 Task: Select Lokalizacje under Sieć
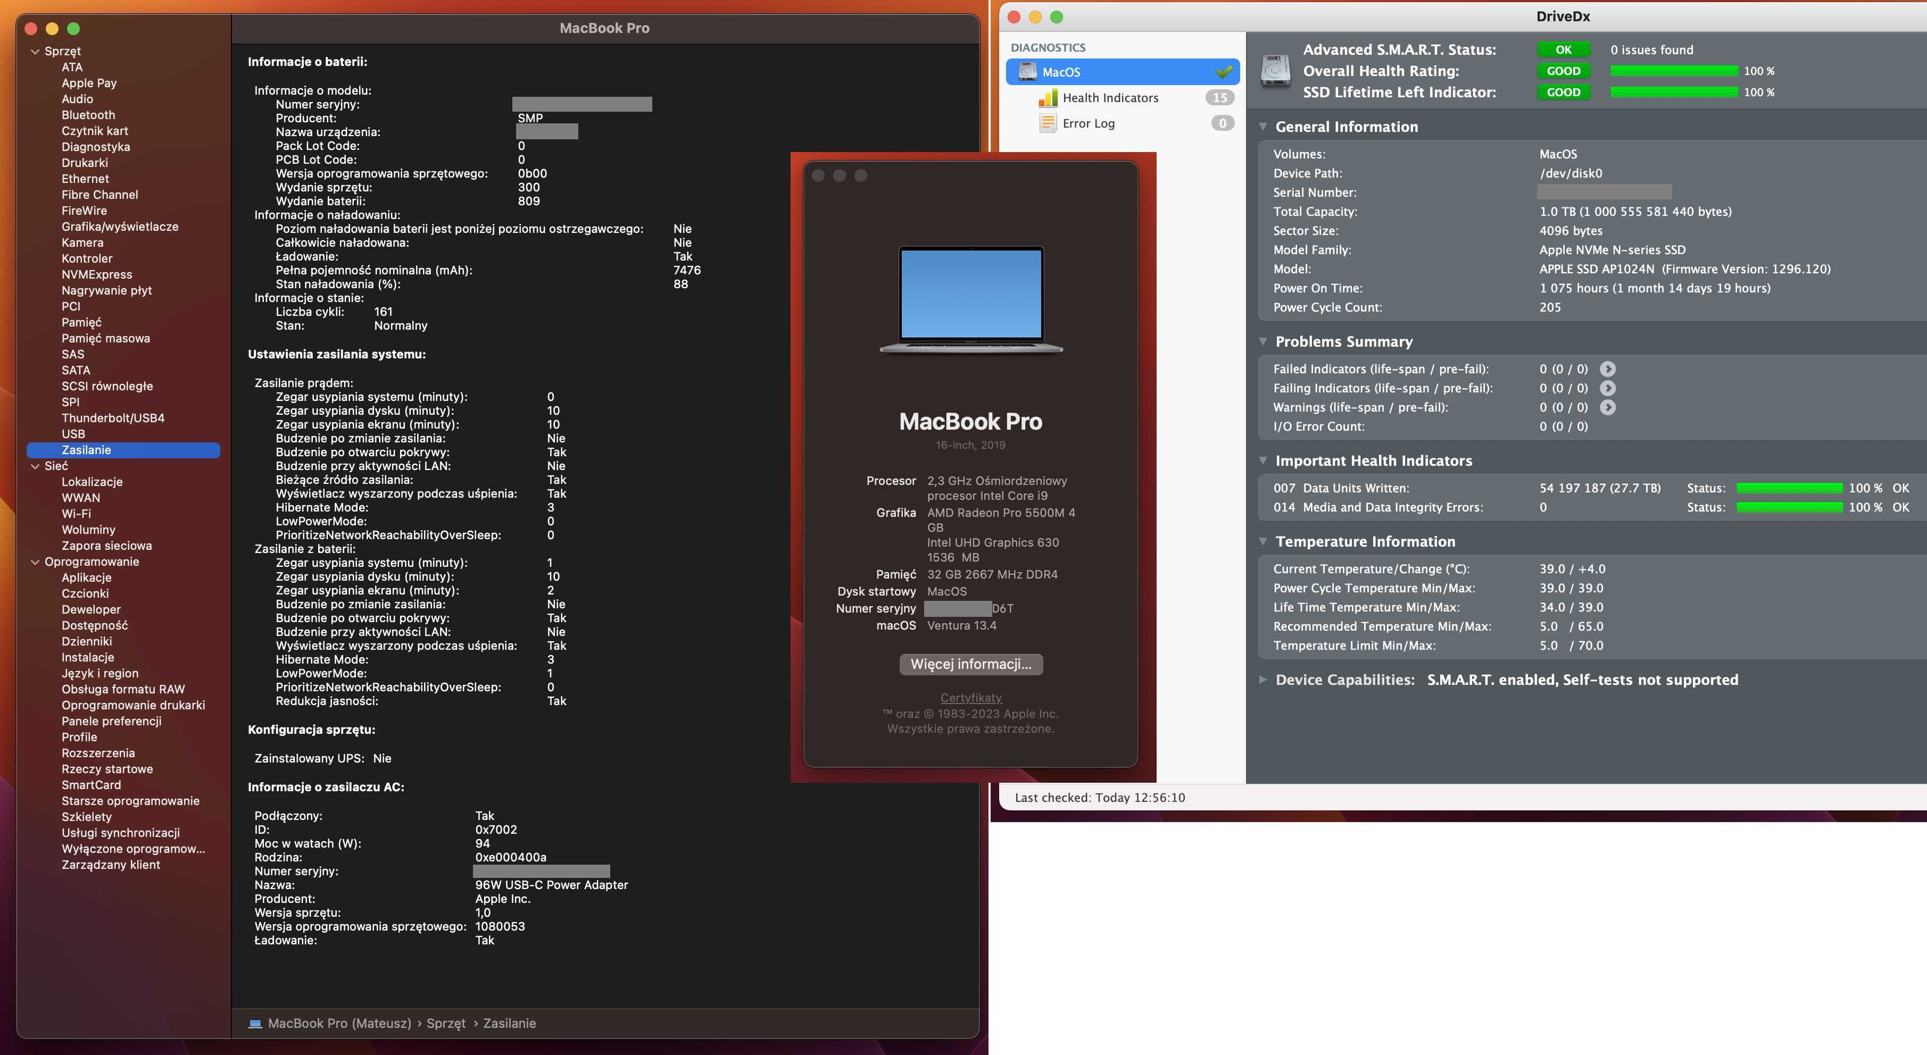coord(92,482)
